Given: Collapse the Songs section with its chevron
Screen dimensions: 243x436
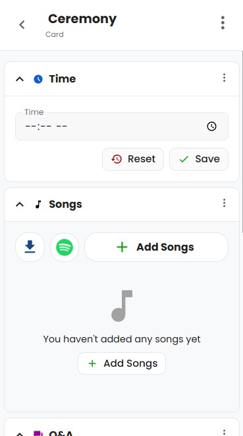Looking at the screenshot, I should (20, 204).
